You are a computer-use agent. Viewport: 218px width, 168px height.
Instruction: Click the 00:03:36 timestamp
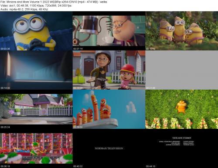5,49
